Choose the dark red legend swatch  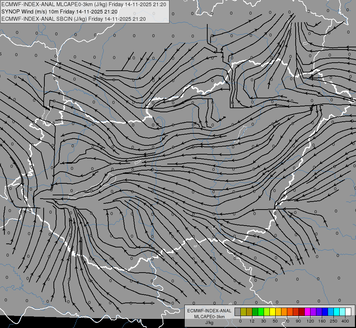tap(301, 312)
